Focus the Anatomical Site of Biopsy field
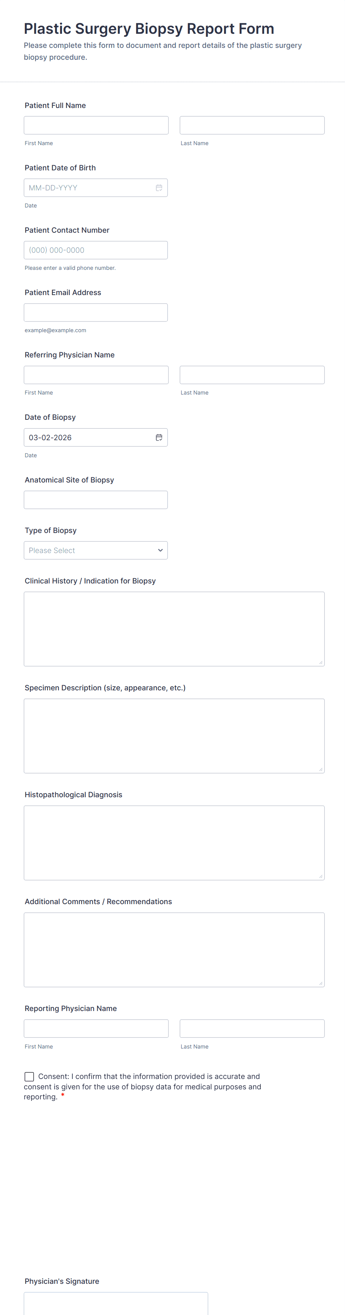The width and height of the screenshot is (345, 1315). (95, 500)
